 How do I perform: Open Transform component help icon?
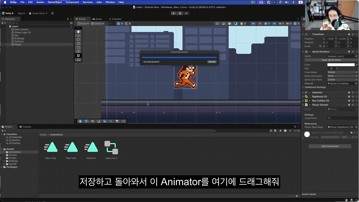349,34
